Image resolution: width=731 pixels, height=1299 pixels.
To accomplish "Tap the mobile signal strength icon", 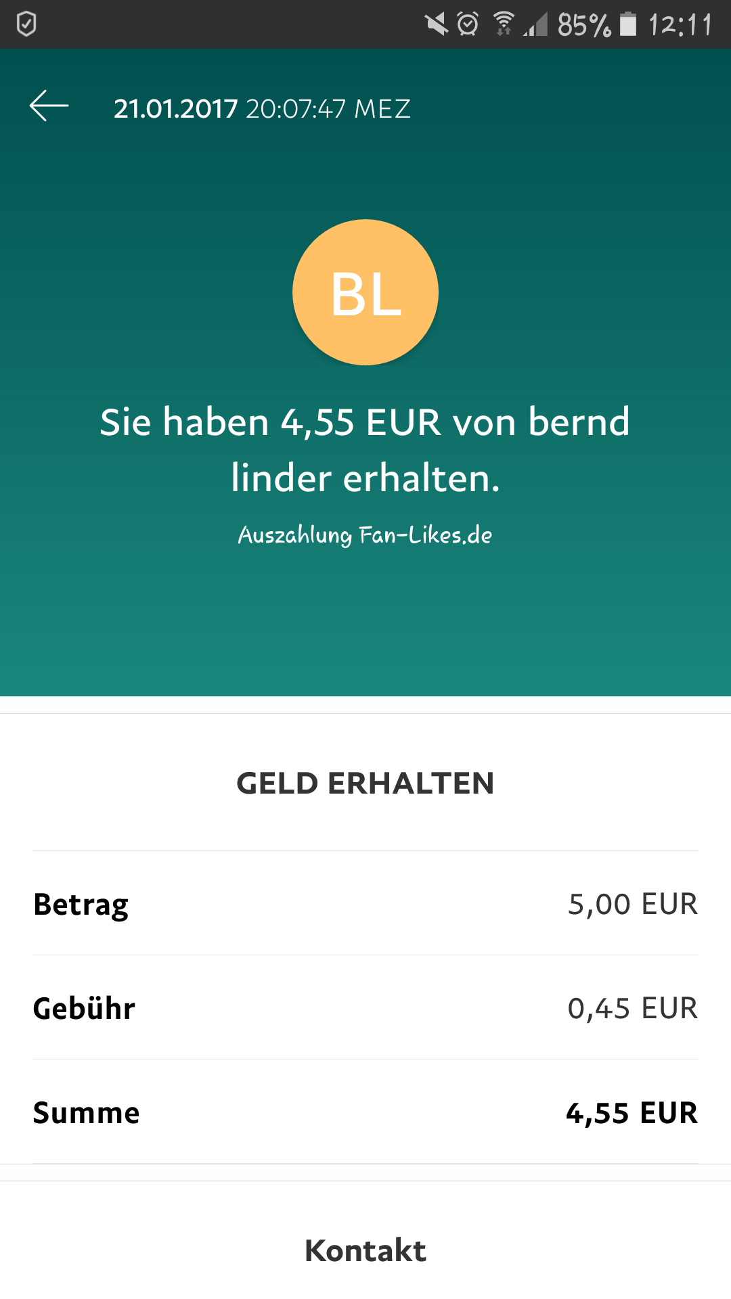I will pyautogui.click(x=535, y=24).
